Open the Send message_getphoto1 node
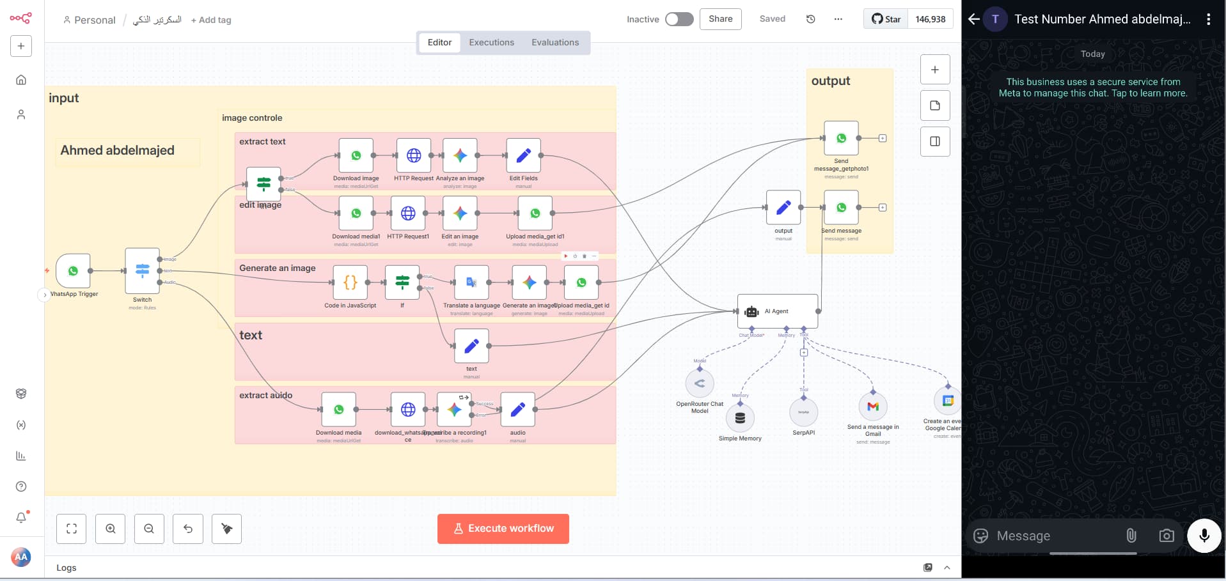This screenshot has height=581, width=1226. coord(842,138)
